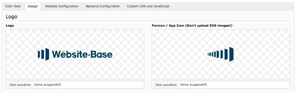Image resolution: width=297 pixels, height=93 pixels.
Task: Select the Logo preview checkerboard area
Action: point(75,54)
